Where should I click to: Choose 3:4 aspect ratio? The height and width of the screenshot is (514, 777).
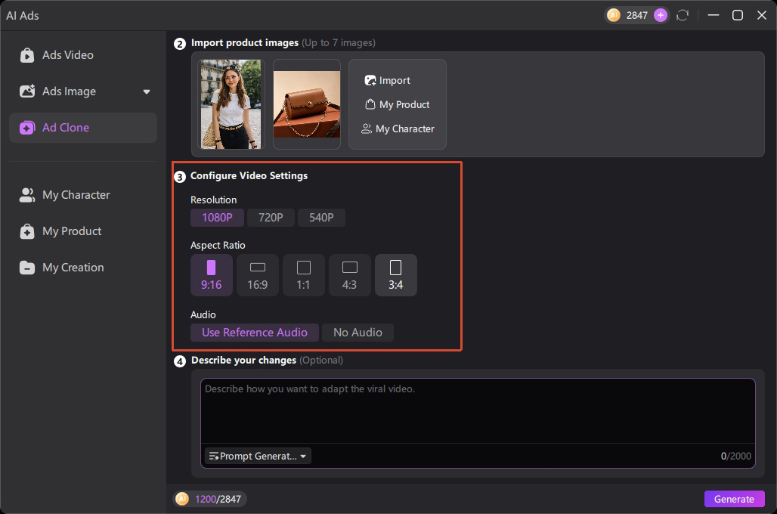click(x=395, y=275)
